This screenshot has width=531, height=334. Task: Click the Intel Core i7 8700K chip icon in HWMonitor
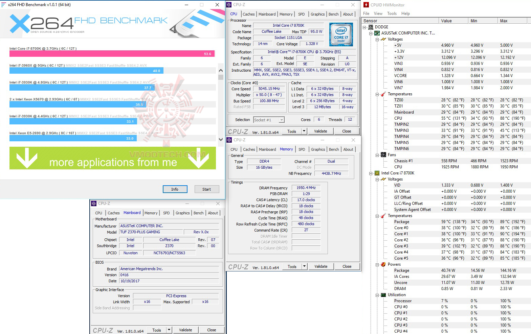377,173
